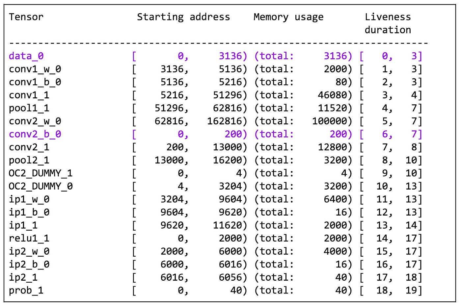The height and width of the screenshot is (306, 461).
Task: Select the 'ip2_1' tensor name
Action: (x=23, y=277)
